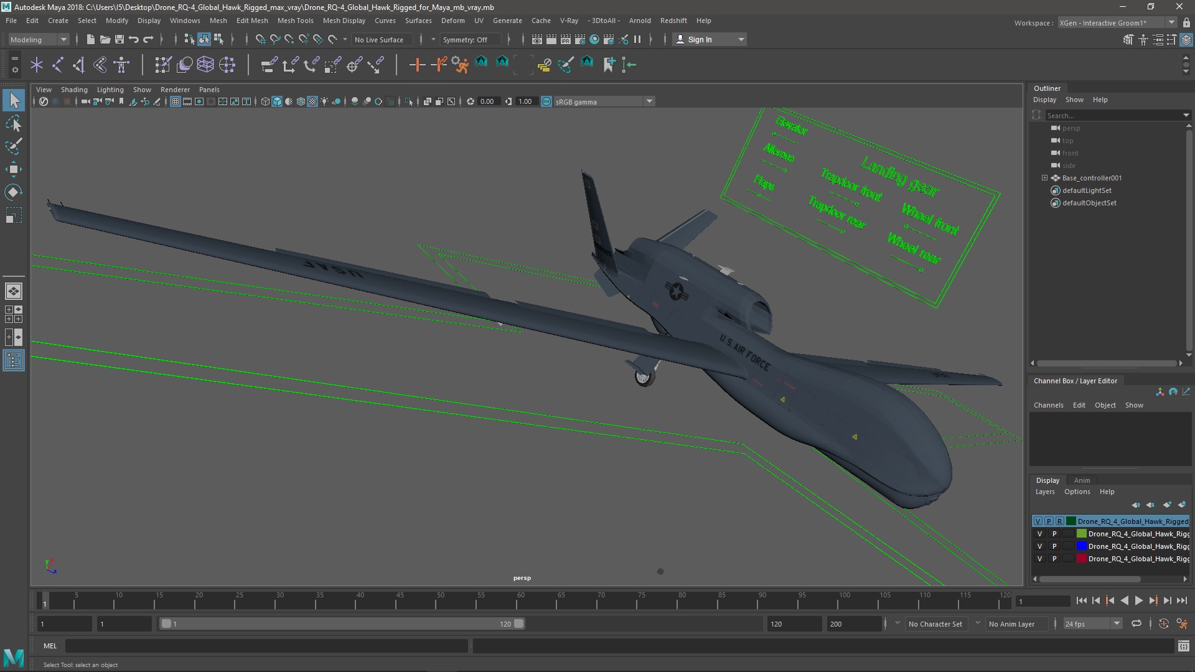
Task: Toggle visibility V of the green layer
Action: click(x=1039, y=534)
